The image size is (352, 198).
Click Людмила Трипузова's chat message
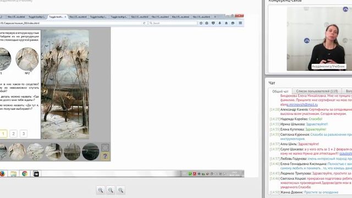311,173
